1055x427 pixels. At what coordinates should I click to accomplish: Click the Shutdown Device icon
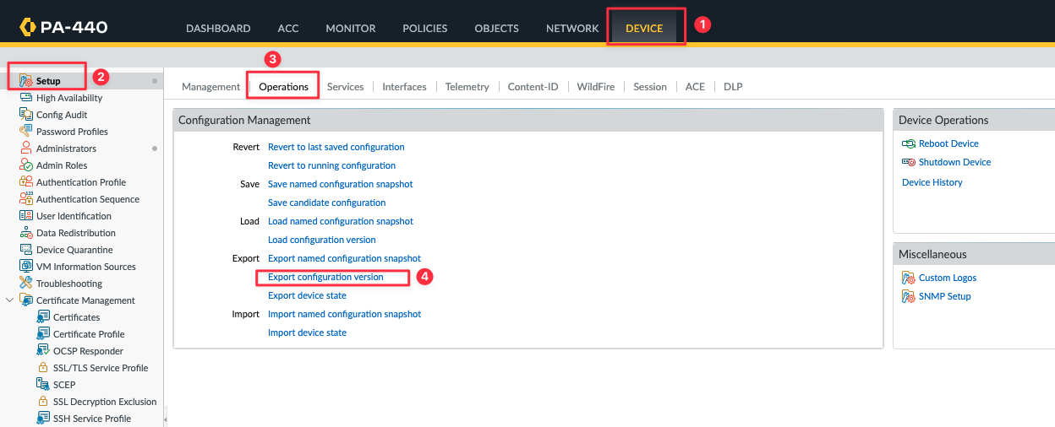click(909, 162)
